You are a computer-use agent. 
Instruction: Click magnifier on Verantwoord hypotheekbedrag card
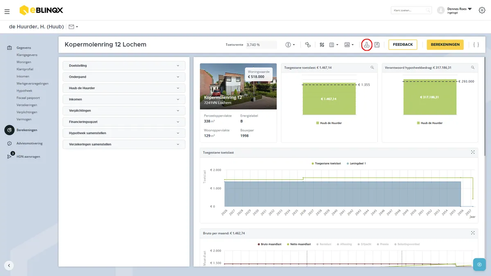pos(473,67)
